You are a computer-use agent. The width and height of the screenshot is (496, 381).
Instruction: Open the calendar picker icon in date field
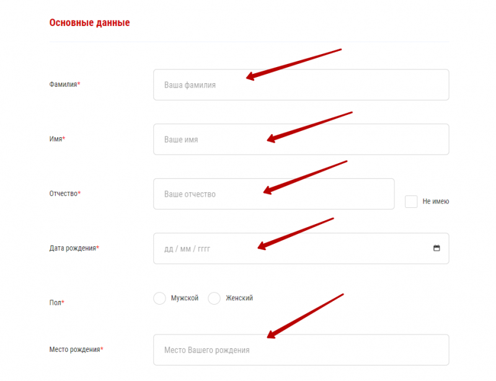click(436, 248)
